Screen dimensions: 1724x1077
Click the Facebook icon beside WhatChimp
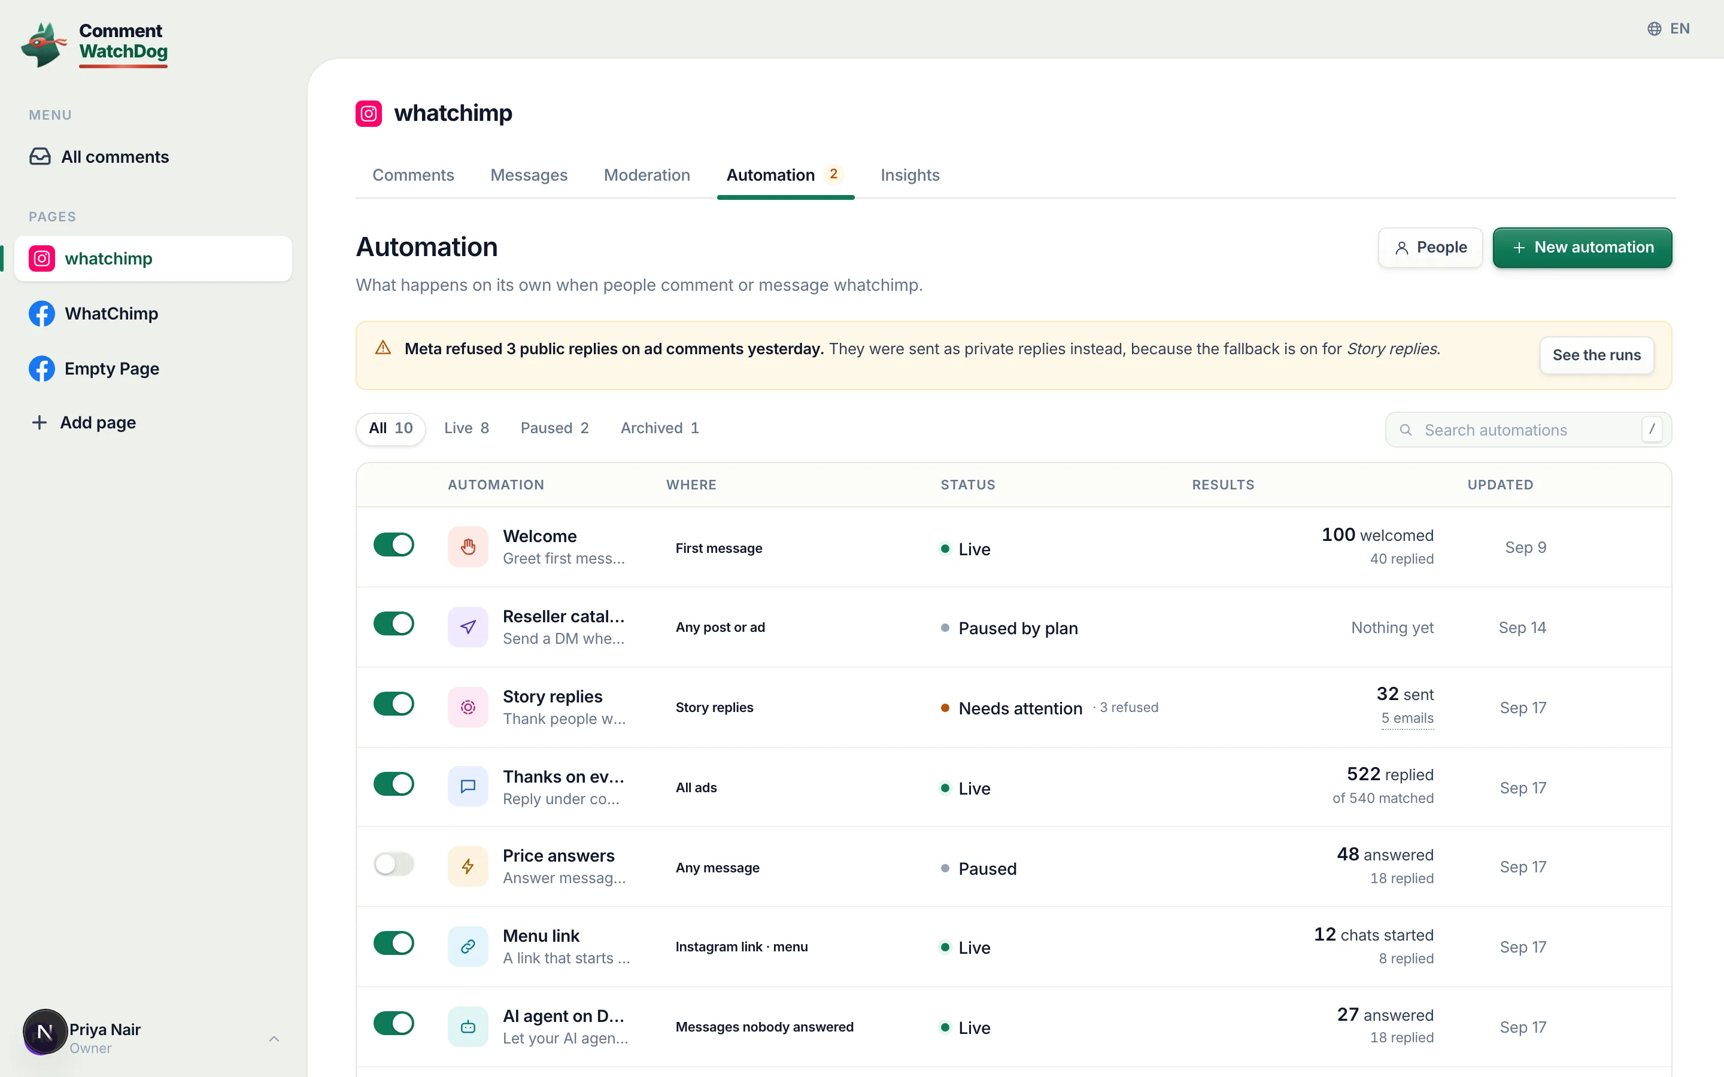pos(42,314)
